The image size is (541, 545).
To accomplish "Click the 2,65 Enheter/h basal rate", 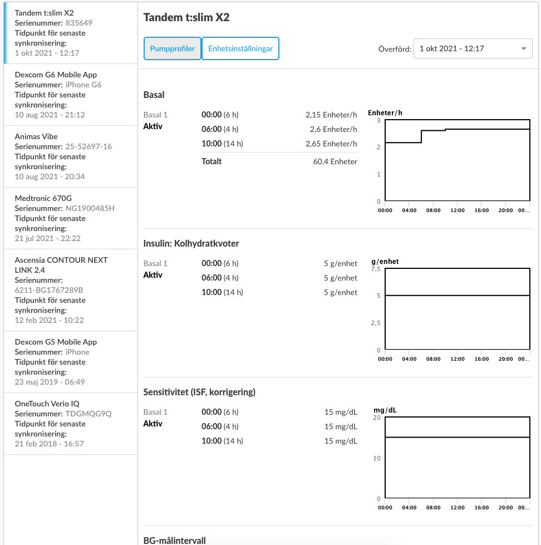I will tap(331, 144).
